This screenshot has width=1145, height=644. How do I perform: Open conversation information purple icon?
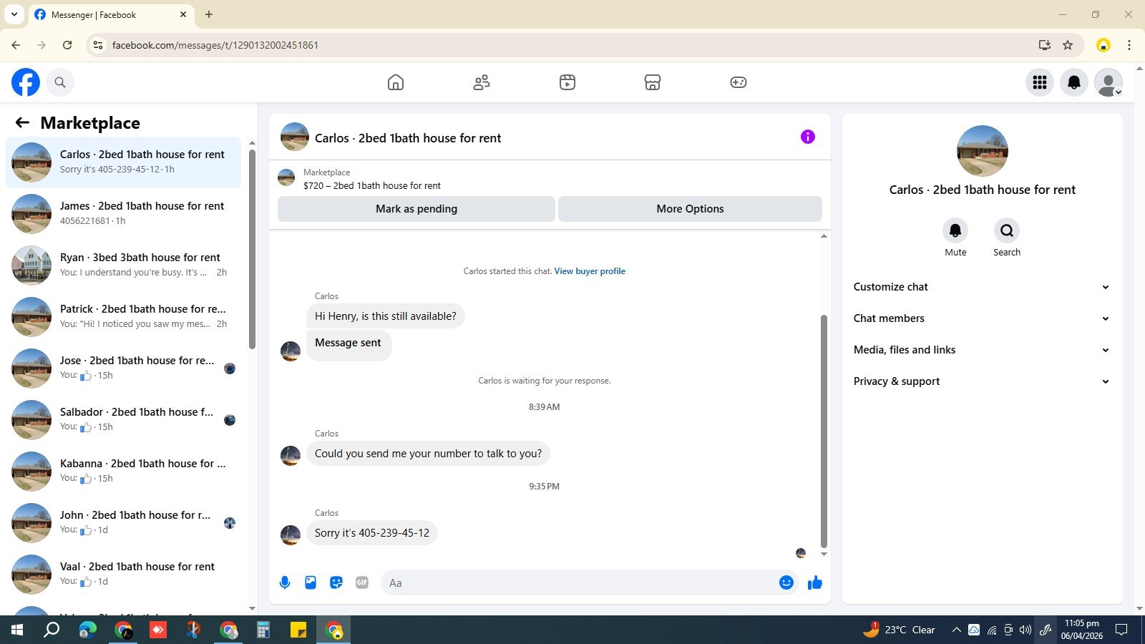pyautogui.click(x=808, y=137)
